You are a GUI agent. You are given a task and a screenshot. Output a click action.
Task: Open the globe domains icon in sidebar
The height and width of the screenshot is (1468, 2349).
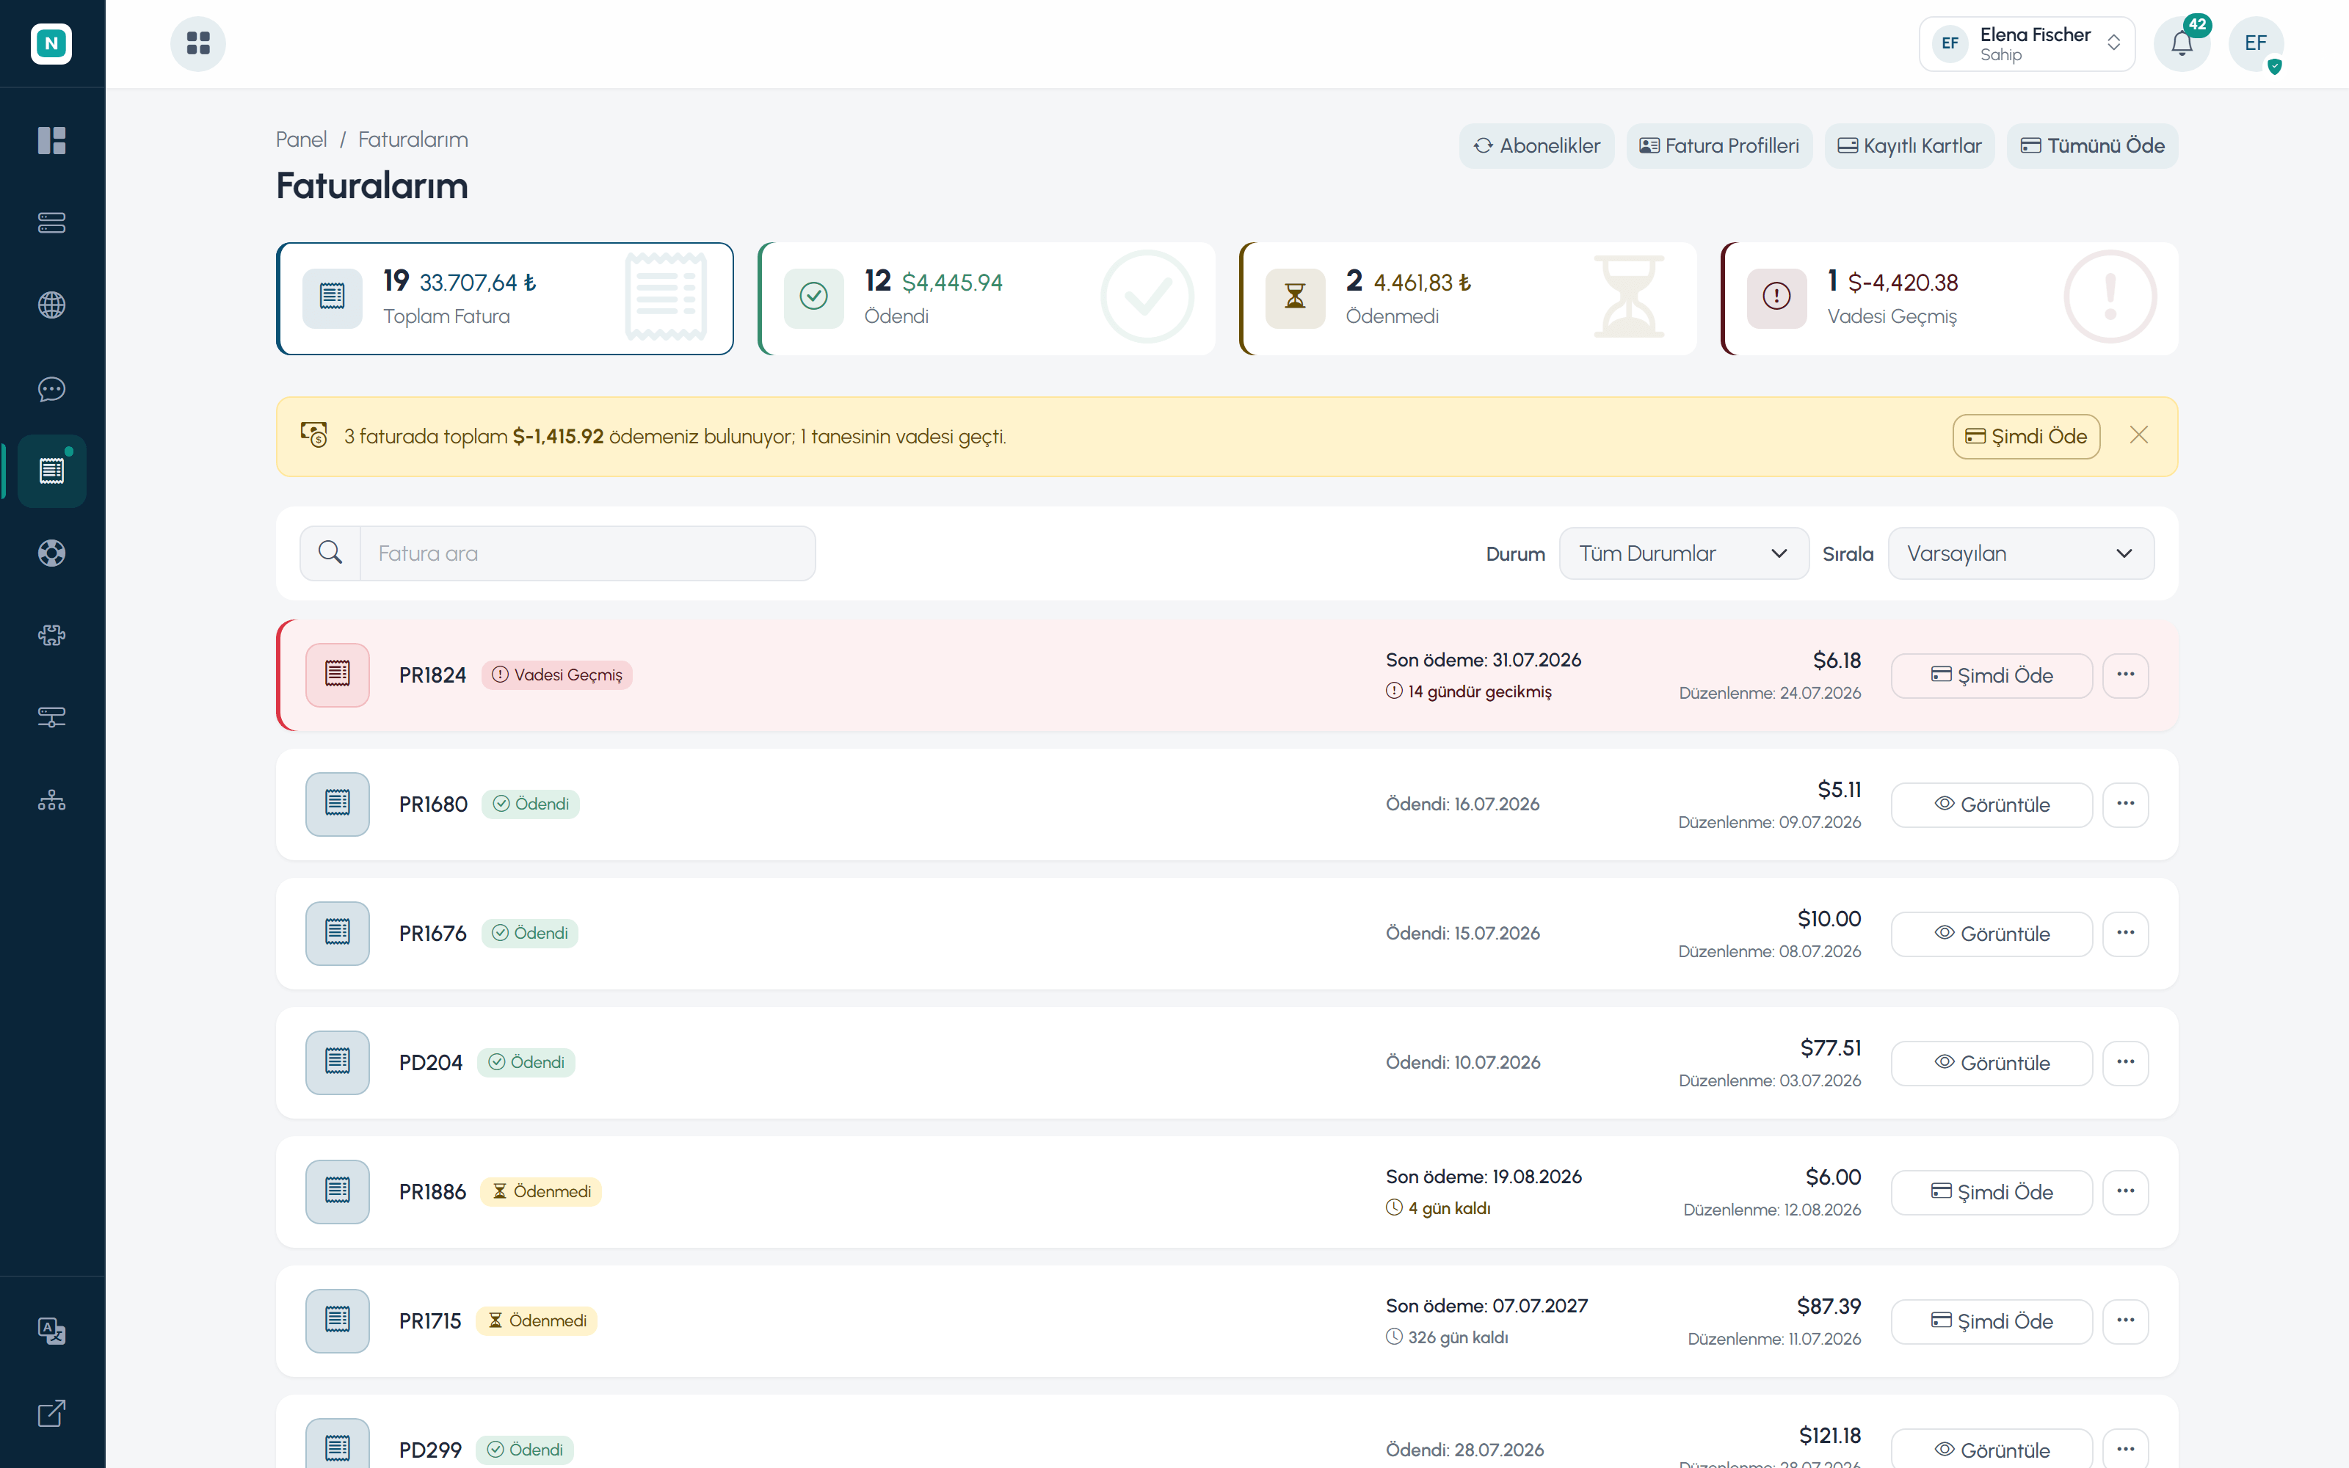click(51, 305)
